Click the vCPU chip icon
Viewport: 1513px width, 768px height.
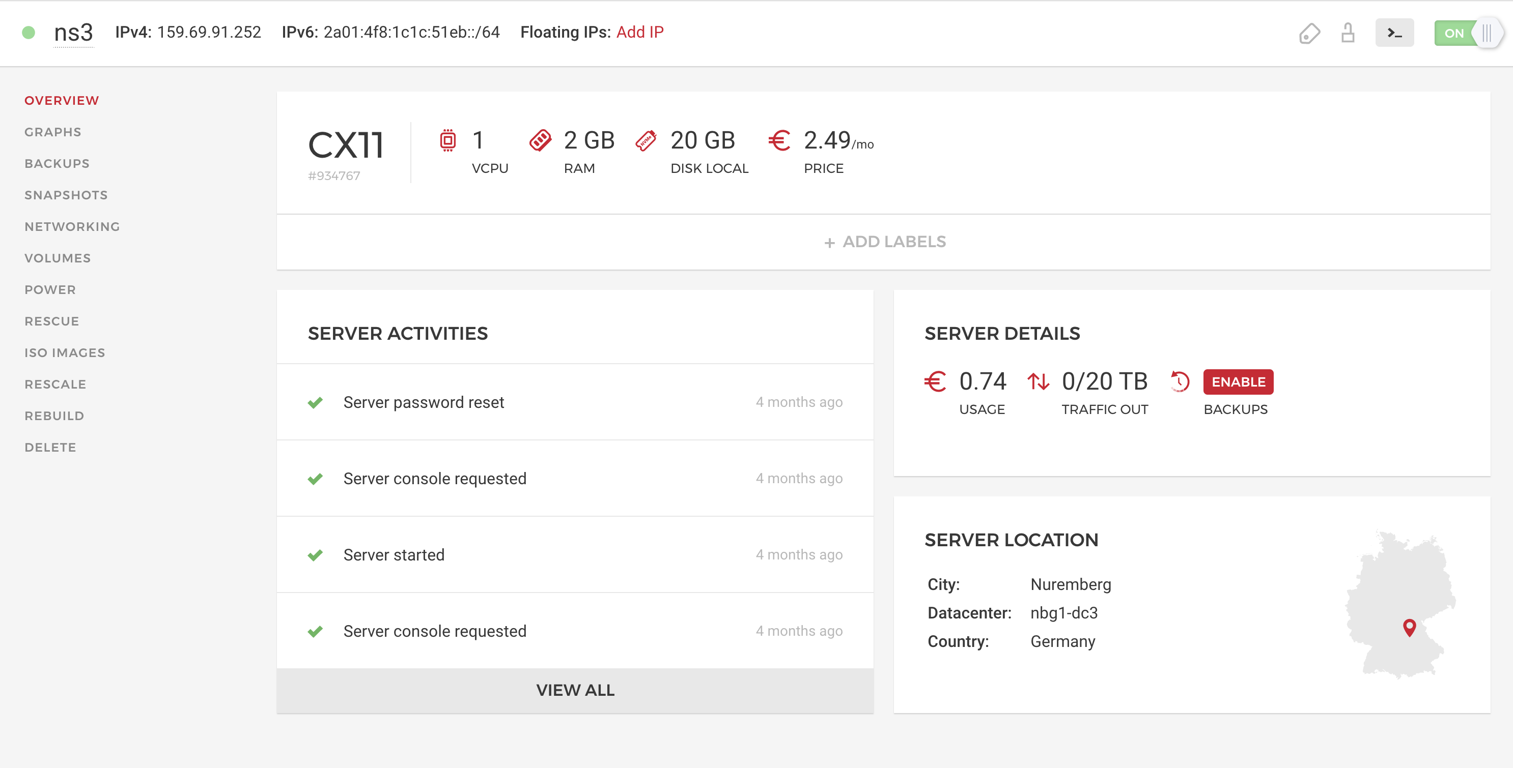tap(447, 140)
